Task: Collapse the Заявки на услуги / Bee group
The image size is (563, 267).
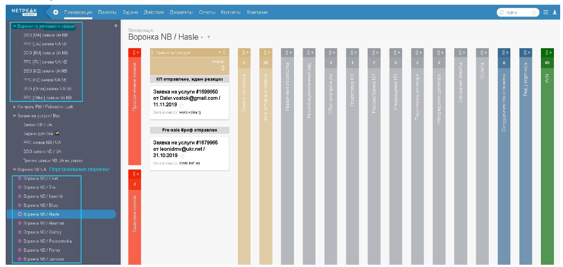Action: point(14,116)
